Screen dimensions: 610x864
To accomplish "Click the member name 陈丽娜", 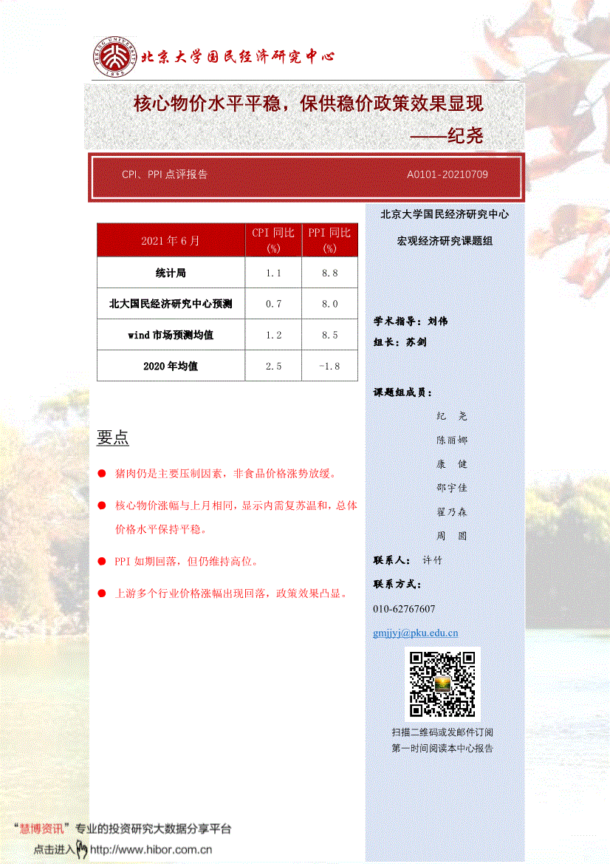I will pyautogui.click(x=451, y=440).
